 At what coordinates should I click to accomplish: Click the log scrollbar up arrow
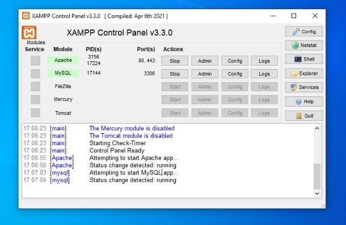(x=317, y=129)
